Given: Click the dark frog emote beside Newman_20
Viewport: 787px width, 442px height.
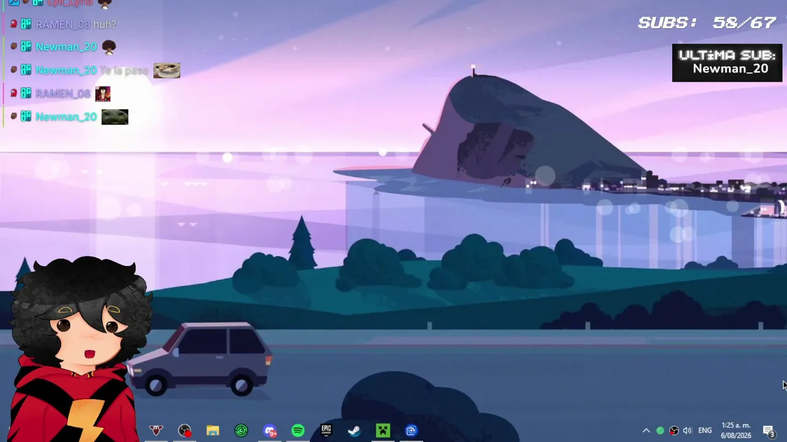Looking at the screenshot, I should pyautogui.click(x=115, y=117).
